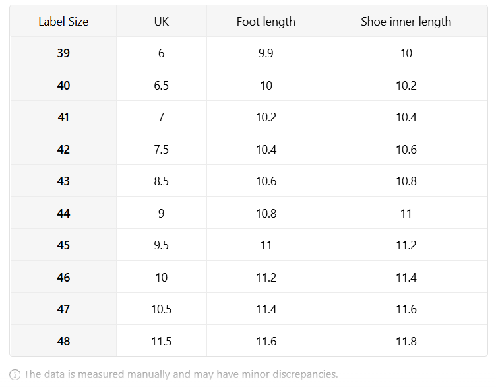This screenshot has width=496, height=387.
Task: Select foot length 9.9 cell
Action: coord(266,53)
